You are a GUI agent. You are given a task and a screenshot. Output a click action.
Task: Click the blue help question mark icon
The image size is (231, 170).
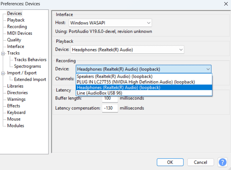pyautogui.click(x=223, y=162)
